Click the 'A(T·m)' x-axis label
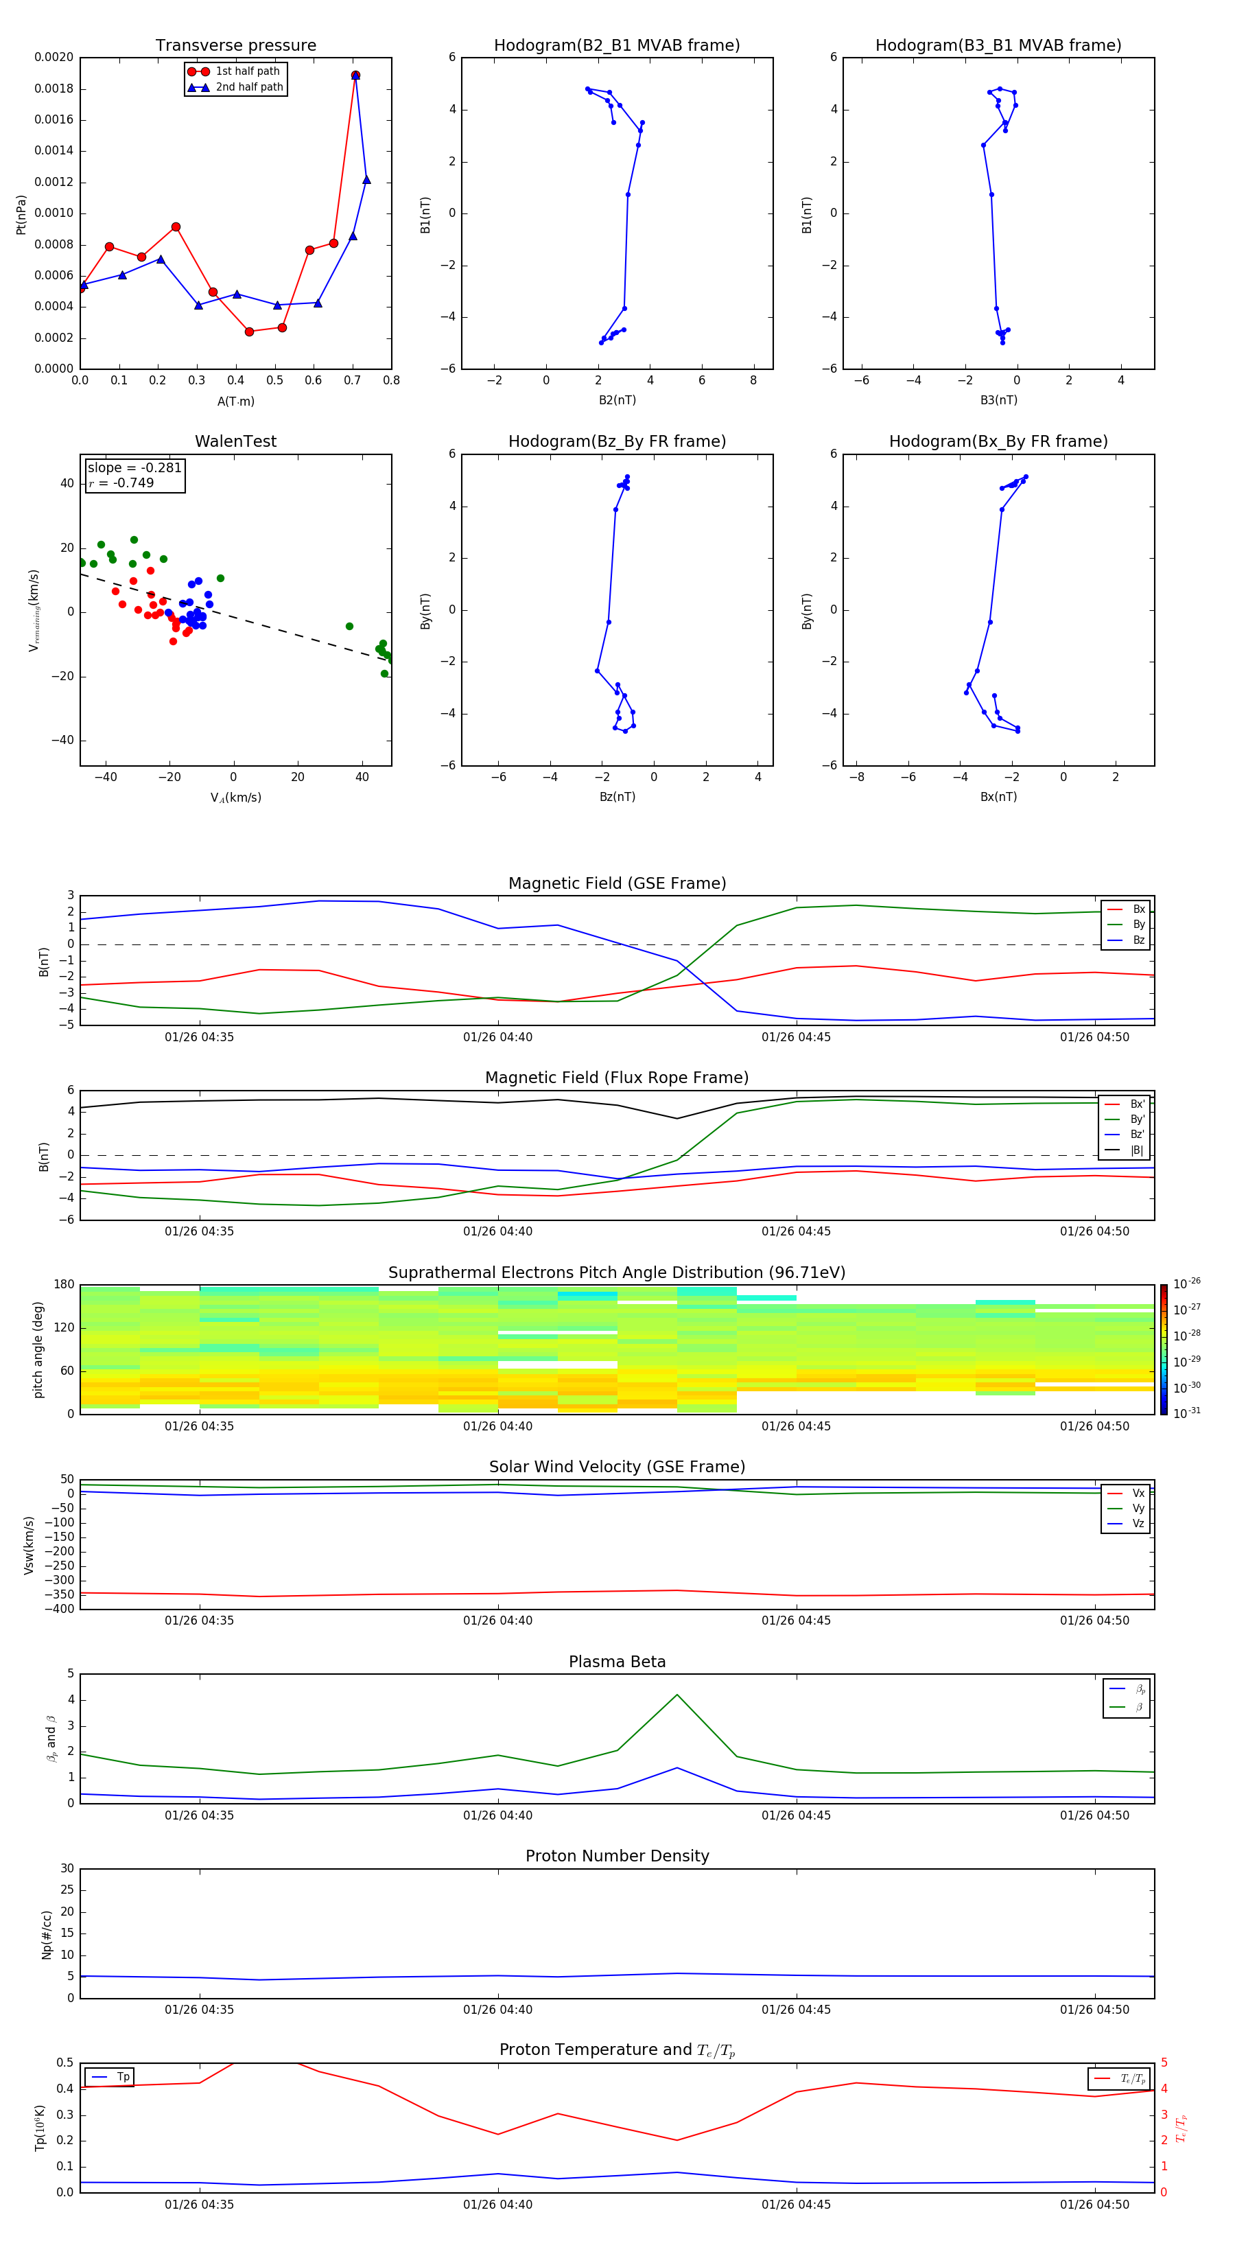 pos(235,402)
